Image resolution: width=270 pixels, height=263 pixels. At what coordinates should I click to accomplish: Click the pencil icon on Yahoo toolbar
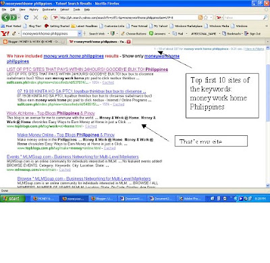tap(14, 34)
